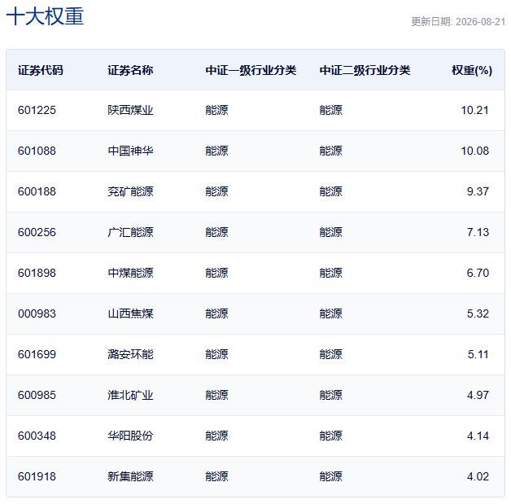Screen dimensions: 511x504
Task: Click weight value 4.14
Action: point(478,436)
